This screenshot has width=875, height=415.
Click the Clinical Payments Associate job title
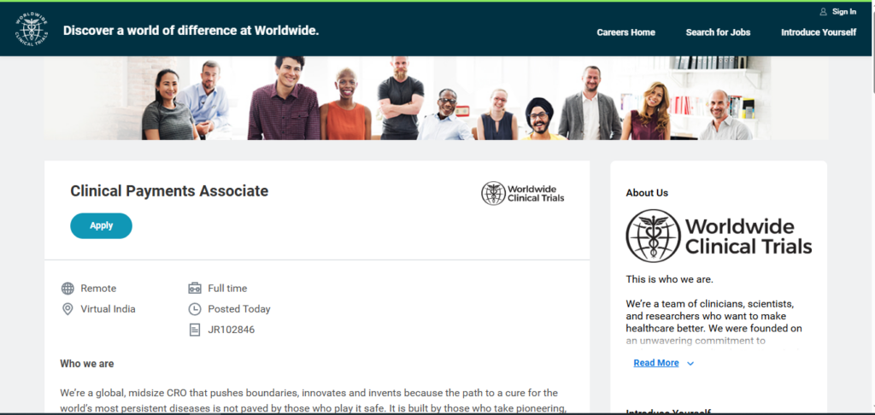pos(169,191)
